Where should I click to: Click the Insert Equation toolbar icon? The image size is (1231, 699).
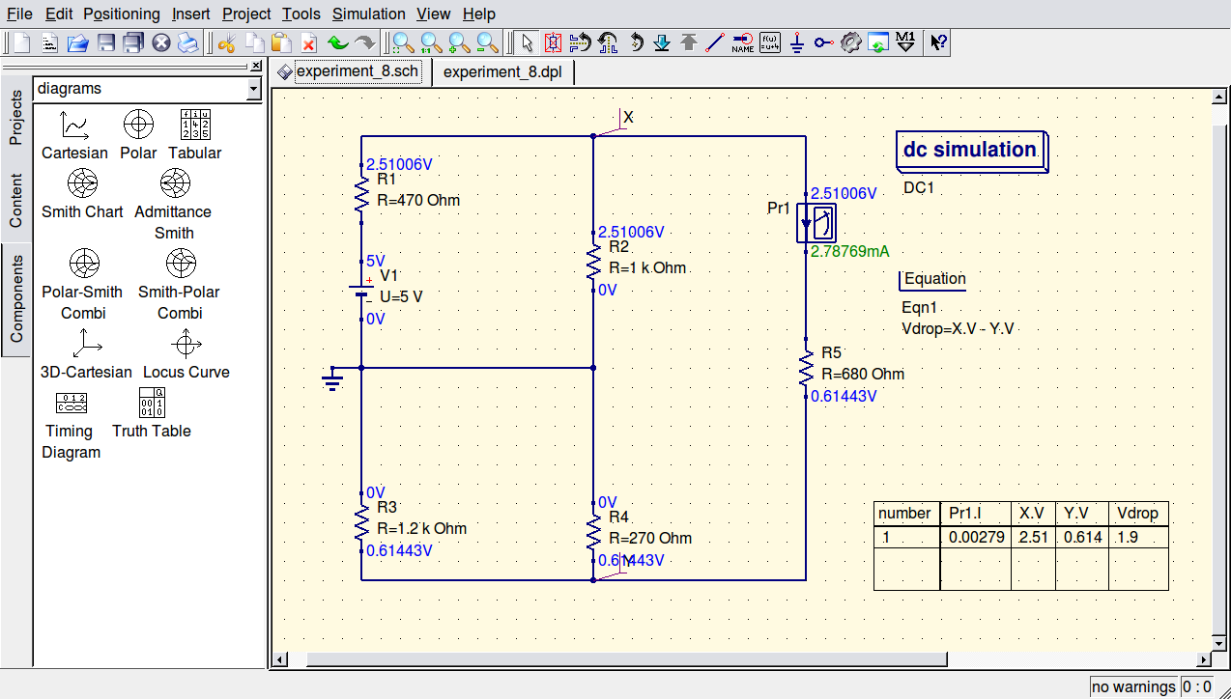pyautogui.click(x=770, y=42)
